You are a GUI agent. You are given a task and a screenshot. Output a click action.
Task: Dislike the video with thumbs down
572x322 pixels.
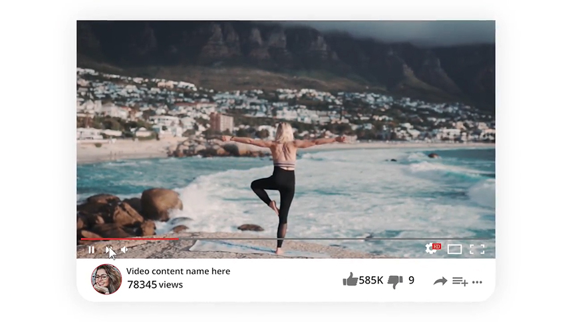[x=395, y=281]
